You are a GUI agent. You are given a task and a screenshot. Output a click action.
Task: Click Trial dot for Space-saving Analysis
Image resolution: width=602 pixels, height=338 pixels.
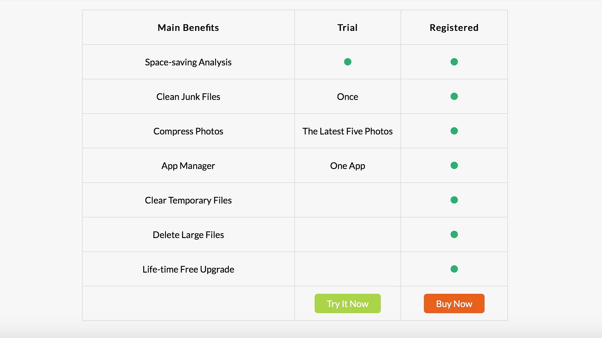point(347,62)
